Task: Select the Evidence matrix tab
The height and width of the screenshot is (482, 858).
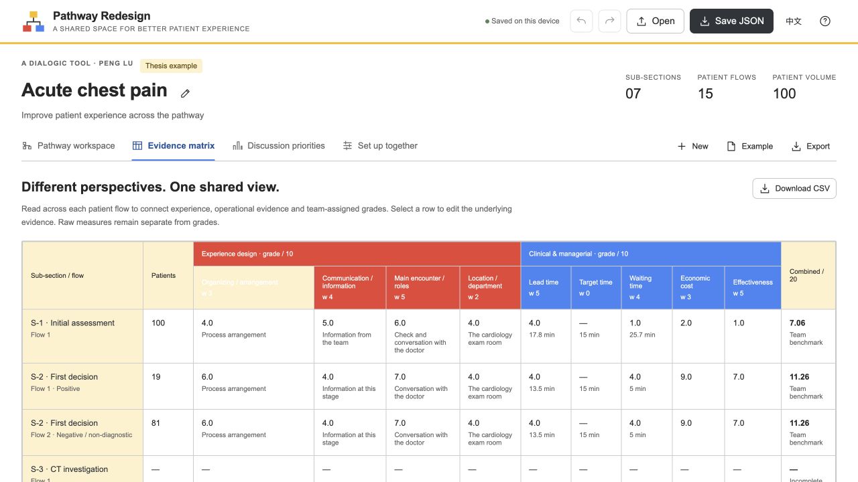Action: pos(174,145)
